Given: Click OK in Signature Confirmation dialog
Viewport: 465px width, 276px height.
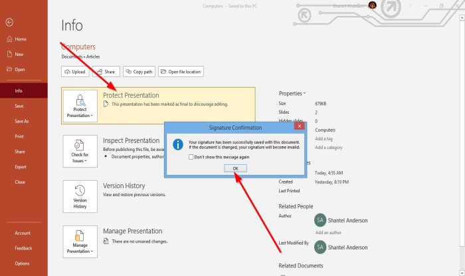Looking at the screenshot, I should tap(235, 168).
